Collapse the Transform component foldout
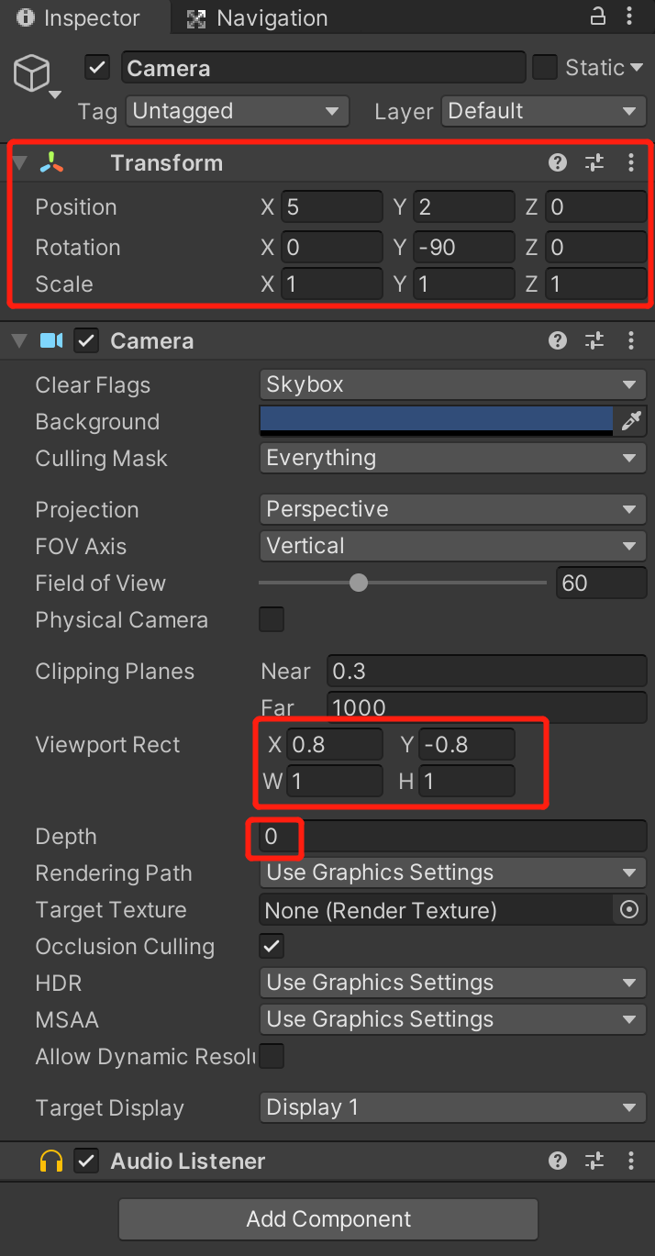The image size is (655, 1256). pos(20,163)
